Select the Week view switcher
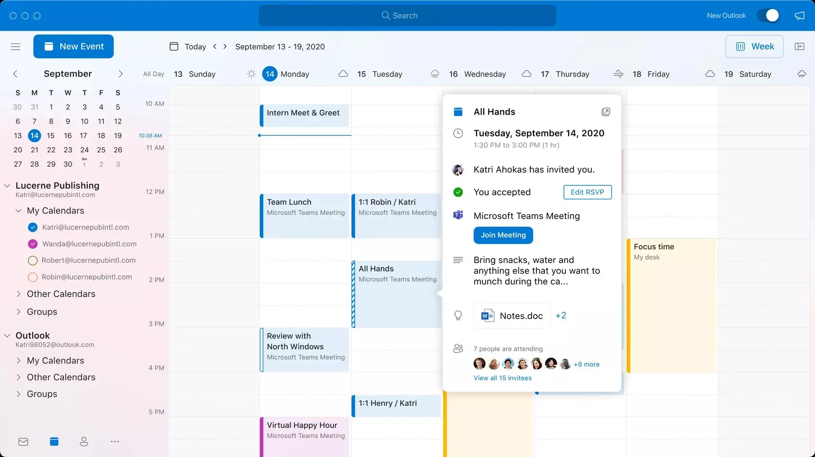 click(x=754, y=46)
